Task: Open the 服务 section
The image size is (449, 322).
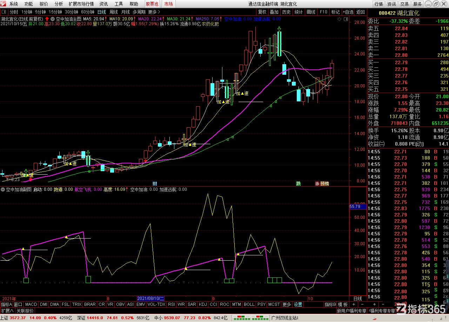Action: (417, 4)
